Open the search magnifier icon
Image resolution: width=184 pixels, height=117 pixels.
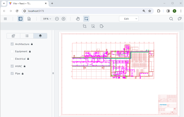171,19
